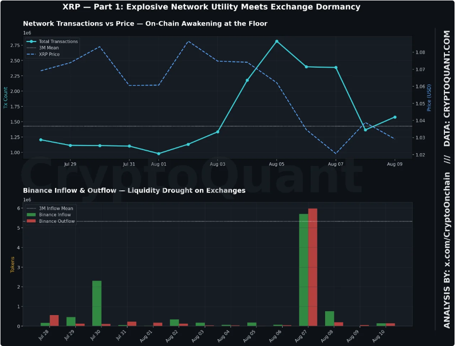This screenshot has width=456, height=346.
Task: Select the 'XRP Price' legend label
Action: tap(49, 54)
